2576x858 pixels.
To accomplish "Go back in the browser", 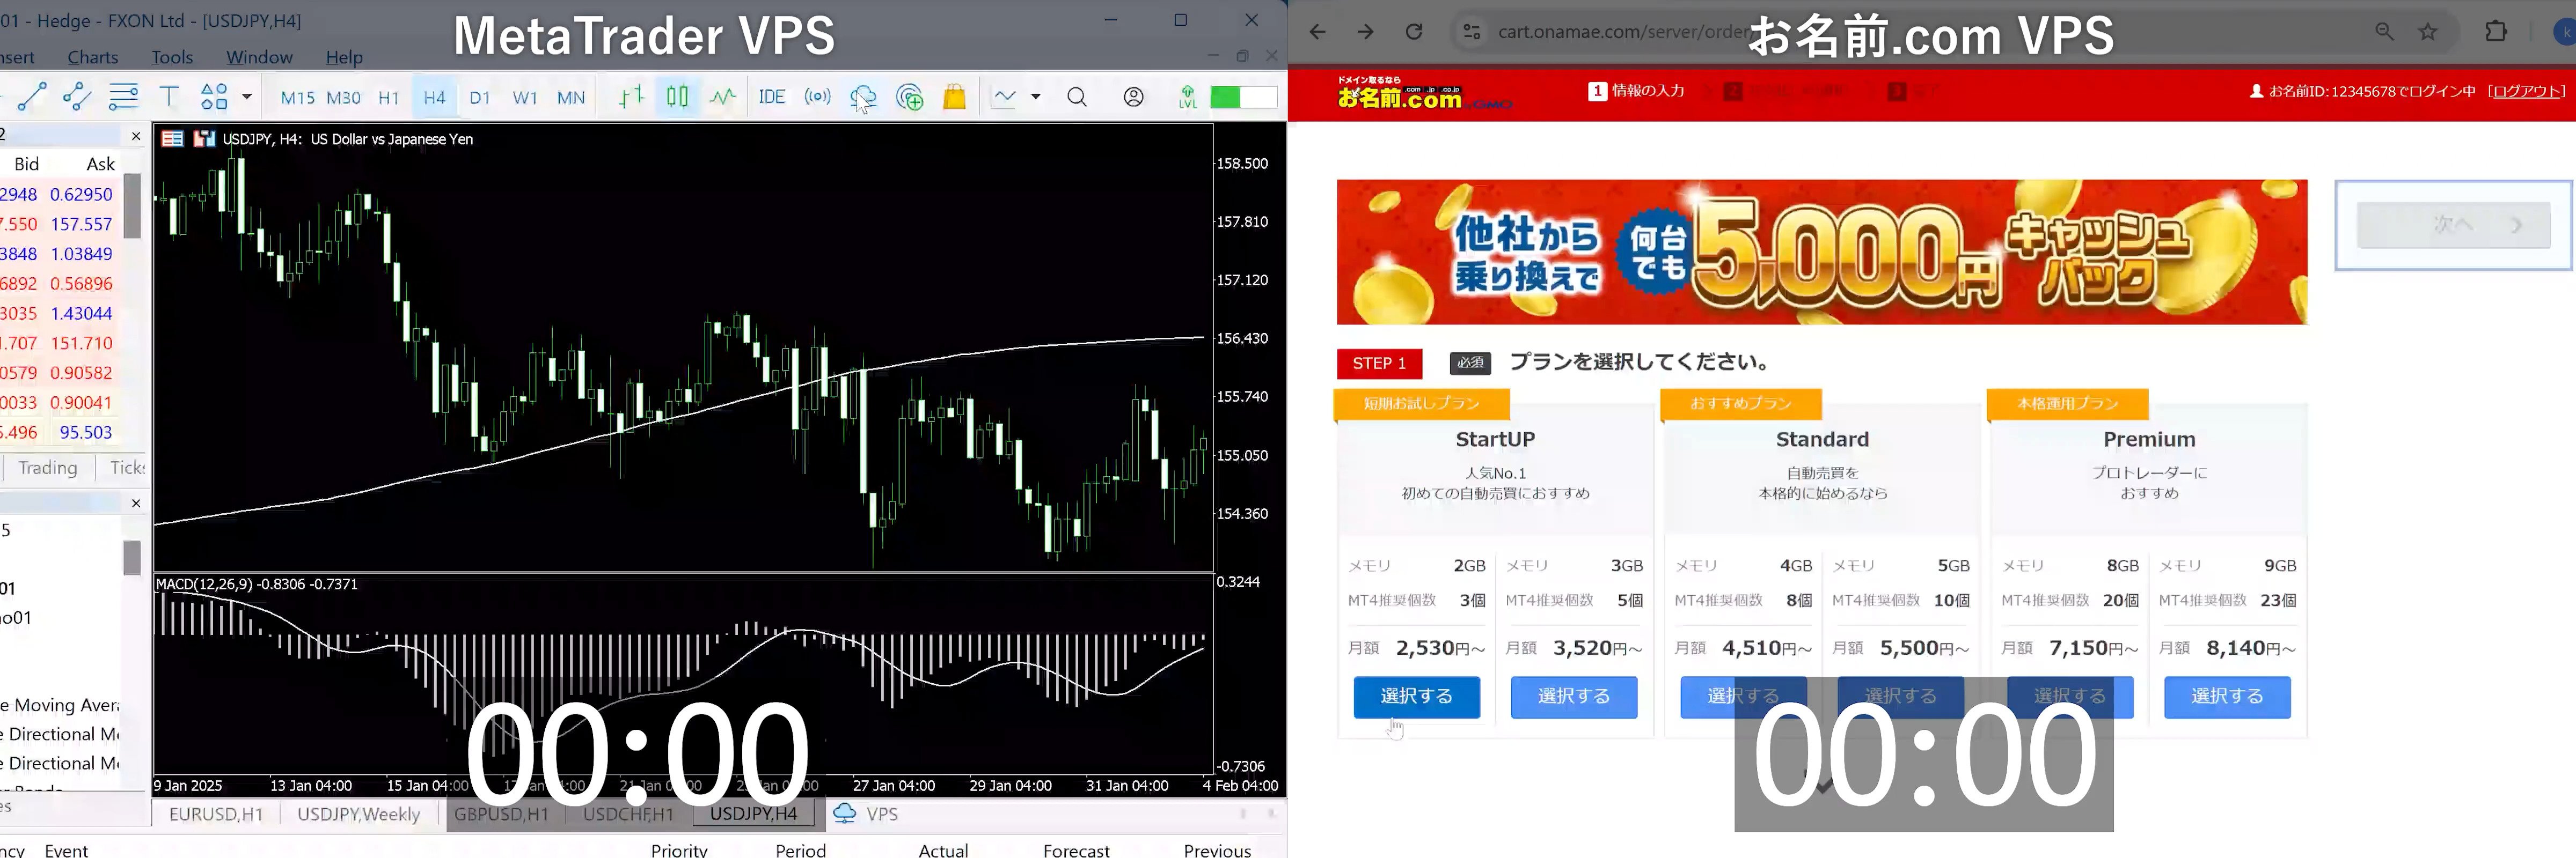I will pyautogui.click(x=1318, y=32).
